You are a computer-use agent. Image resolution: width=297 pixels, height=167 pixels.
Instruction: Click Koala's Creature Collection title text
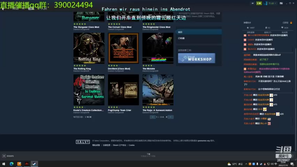pyautogui.click(x=88, y=110)
